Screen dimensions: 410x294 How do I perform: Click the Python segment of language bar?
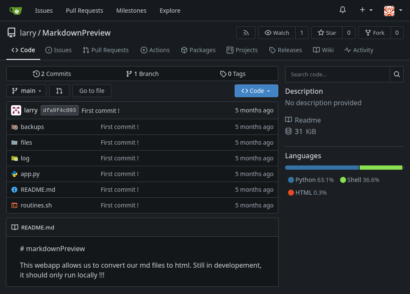[321, 168]
